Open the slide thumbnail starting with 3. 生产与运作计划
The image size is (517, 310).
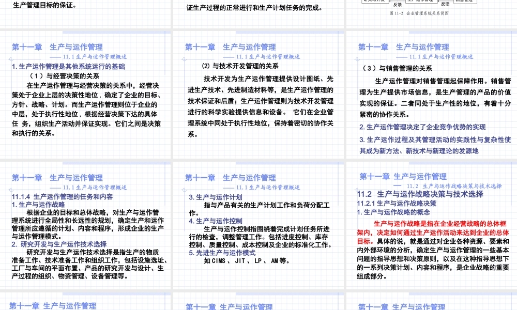pyautogui.click(x=258, y=225)
